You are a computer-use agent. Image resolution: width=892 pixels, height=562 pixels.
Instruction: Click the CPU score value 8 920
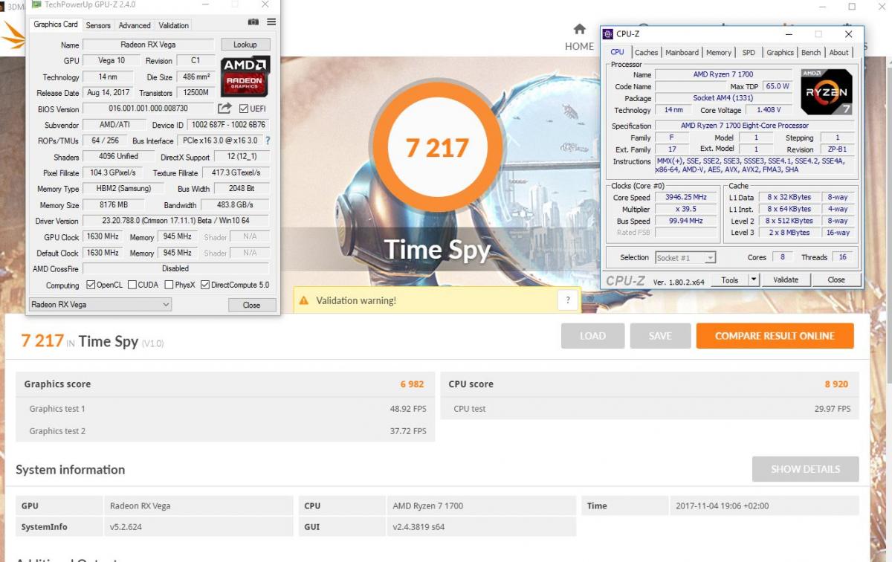pyautogui.click(x=836, y=384)
